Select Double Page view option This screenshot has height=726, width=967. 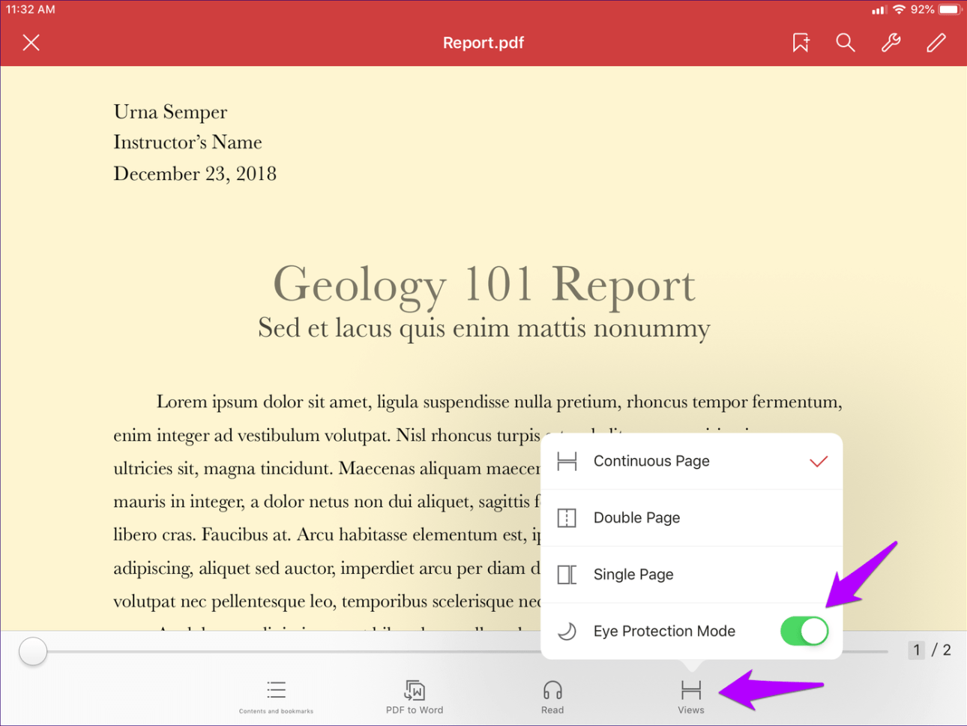636,517
